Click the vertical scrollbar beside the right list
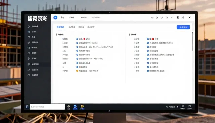 pyautogui.click(x=192, y=41)
